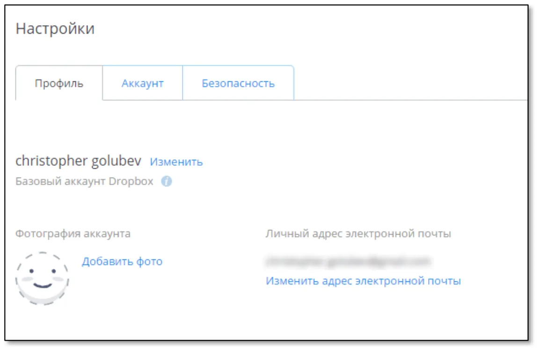Screen dimensions: 539x351
Task: Click the info icon beside Базовый аккаунт Dropbox
Action: pyautogui.click(x=167, y=181)
